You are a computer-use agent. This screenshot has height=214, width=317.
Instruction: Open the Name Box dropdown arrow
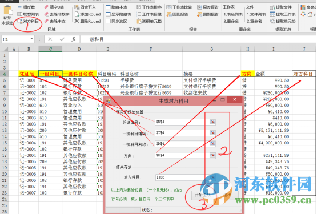(x=32, y=39)
